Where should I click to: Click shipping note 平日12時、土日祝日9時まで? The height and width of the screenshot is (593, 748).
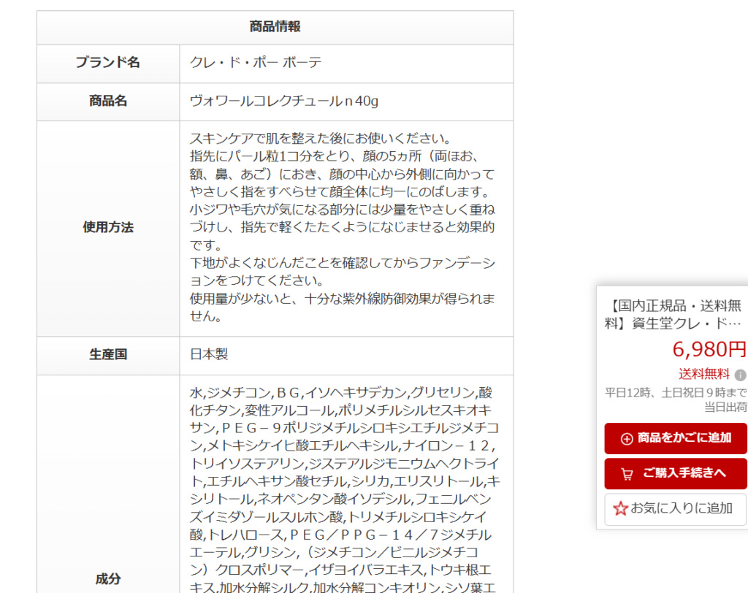coord(676,393)
